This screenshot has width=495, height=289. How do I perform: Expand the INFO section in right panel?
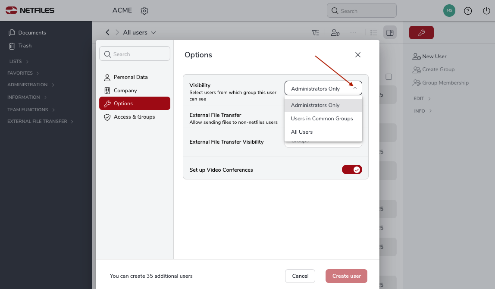point(423,111)
